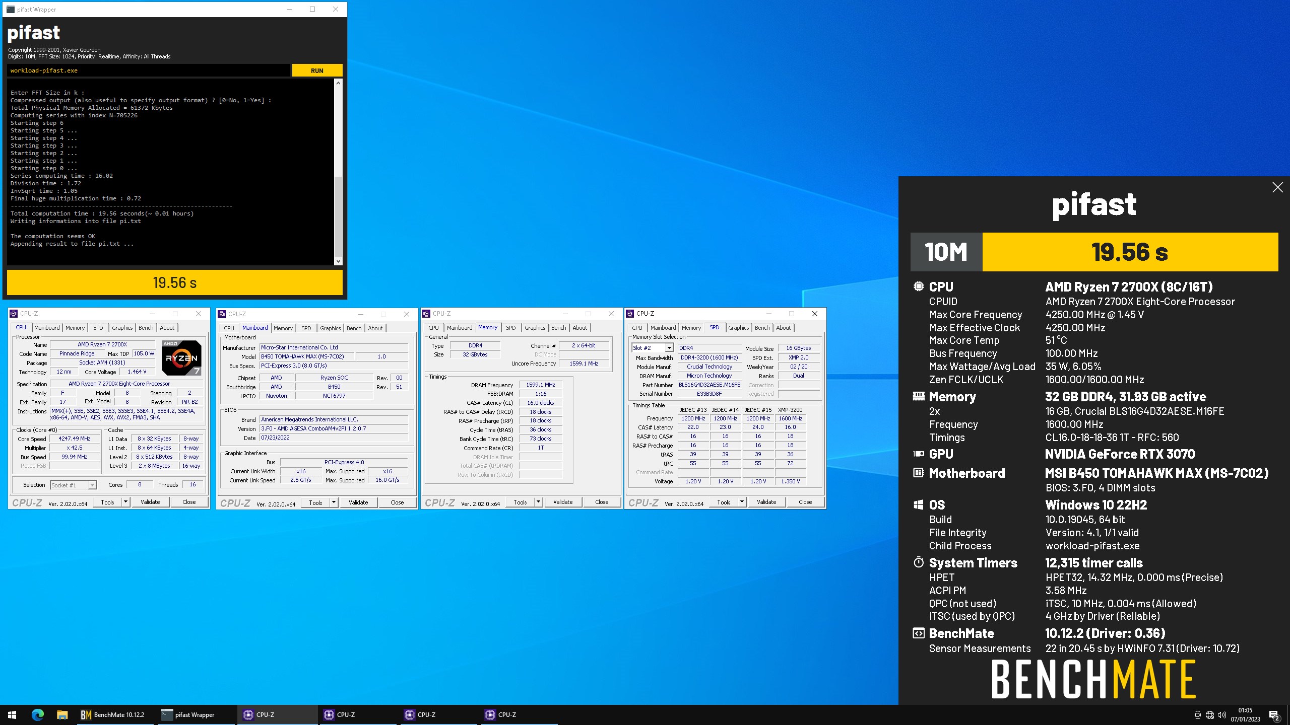Click Tools button in Memory CPU-Z window
The width and height of the screenshot is (1290, 725).
point(521,502)
